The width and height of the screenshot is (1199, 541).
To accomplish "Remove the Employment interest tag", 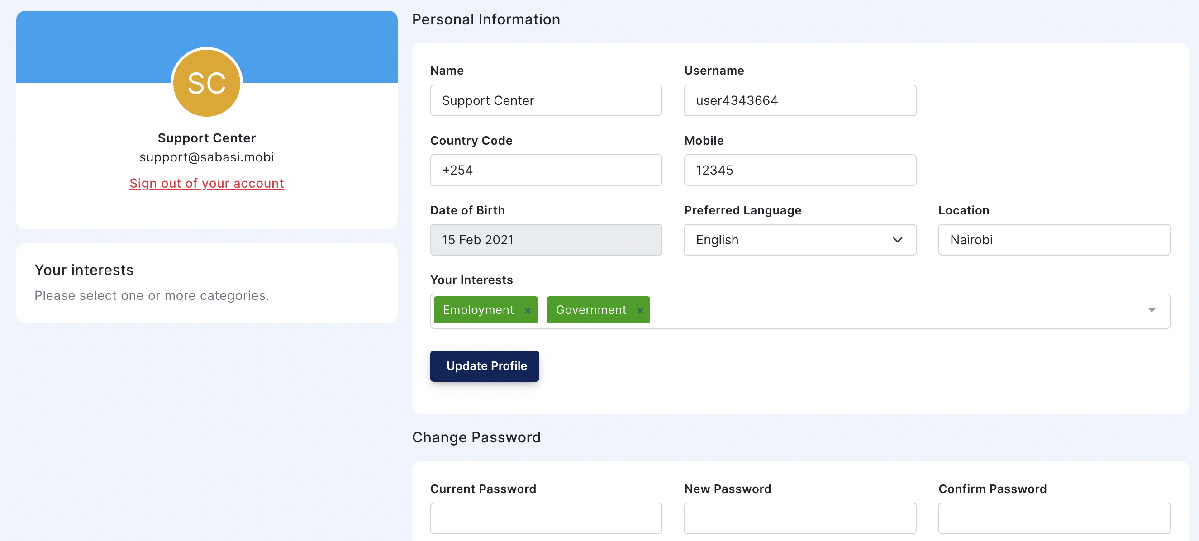I will pyautogui.click(x=528, y=310).
